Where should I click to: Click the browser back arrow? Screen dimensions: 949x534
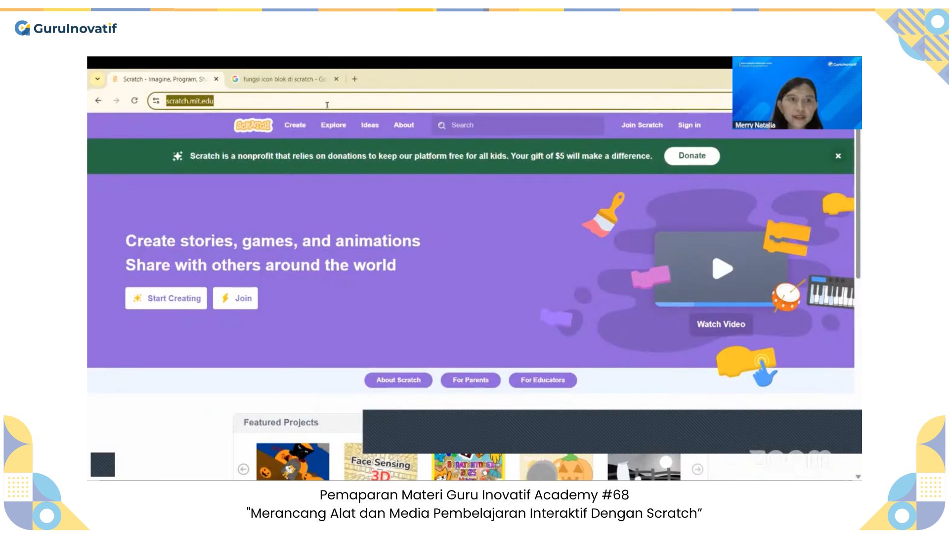[98, 100]
